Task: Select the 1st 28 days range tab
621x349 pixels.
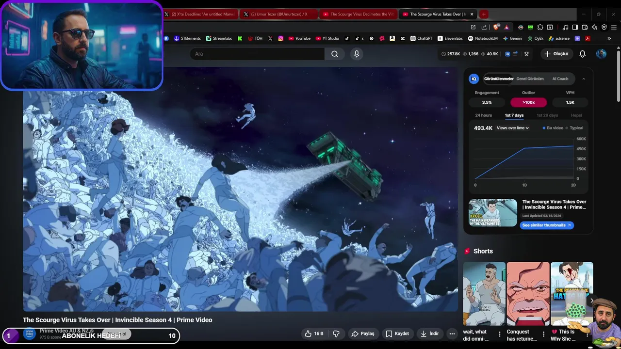Action: point(547,115)
